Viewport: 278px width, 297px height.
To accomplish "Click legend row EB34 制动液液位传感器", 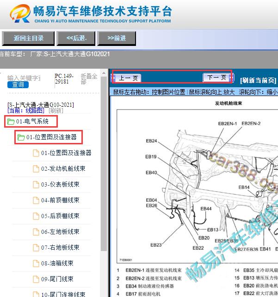I will point(145,286).
